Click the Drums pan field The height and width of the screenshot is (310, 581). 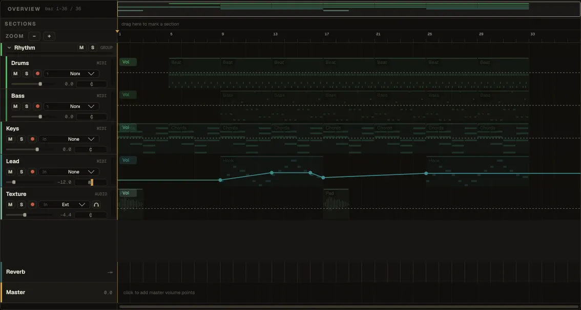point(92,84)
